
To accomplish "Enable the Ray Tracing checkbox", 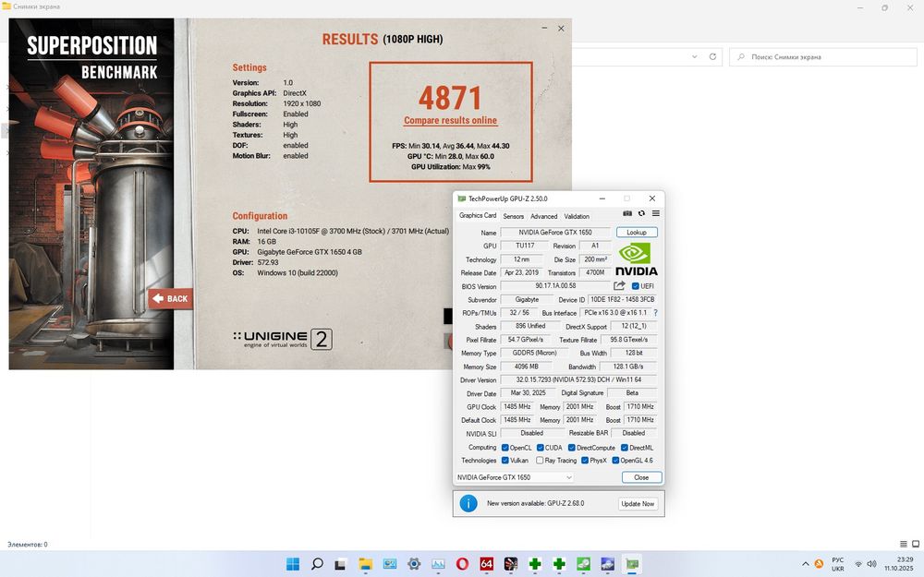I will 540,461.
